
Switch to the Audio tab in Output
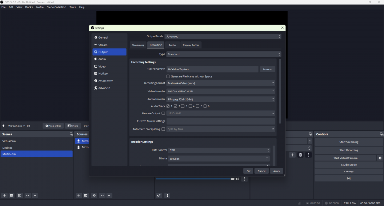[172, 45]
